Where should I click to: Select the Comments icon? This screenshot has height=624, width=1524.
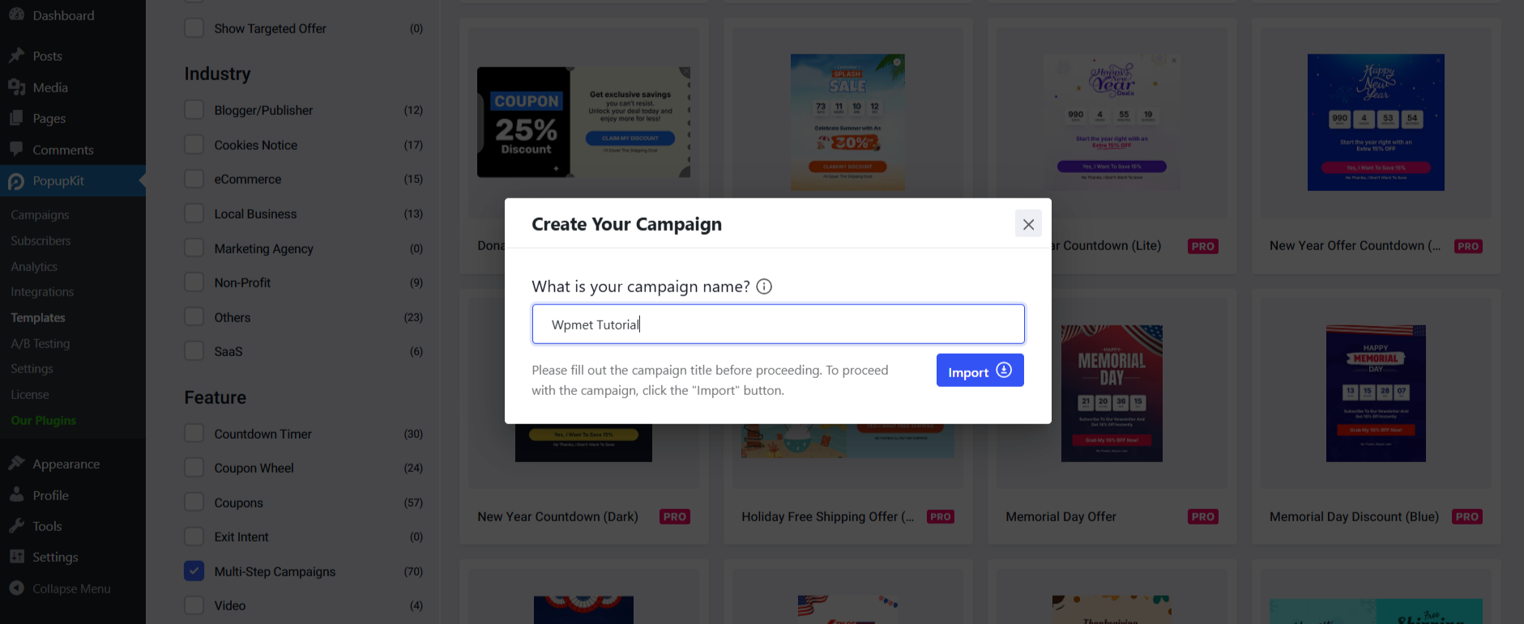pos(17,149)
